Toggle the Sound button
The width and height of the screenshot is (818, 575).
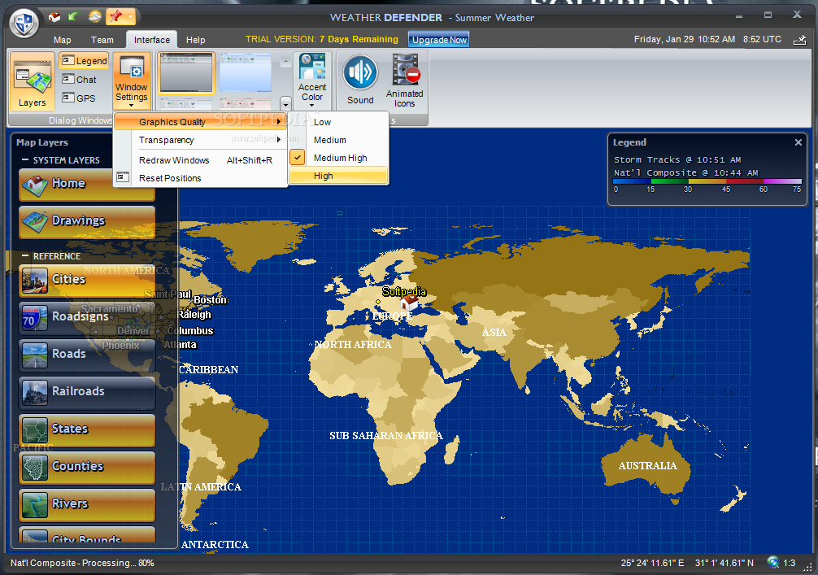click(360, 81)
